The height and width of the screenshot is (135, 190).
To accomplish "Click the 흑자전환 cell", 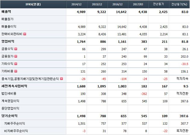I will coord(182,131).
